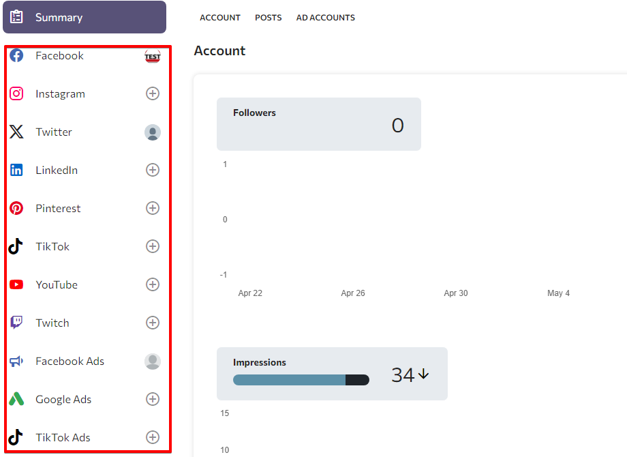Select Google Ads in the sidebar

[63, 400]
